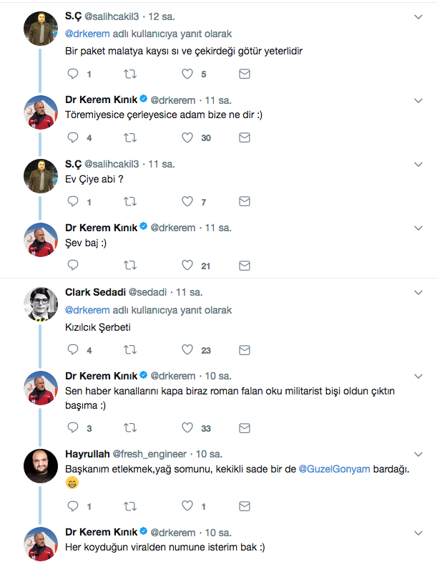Open more options for Clark Sedadi's tweet

[x=418, y=293]
